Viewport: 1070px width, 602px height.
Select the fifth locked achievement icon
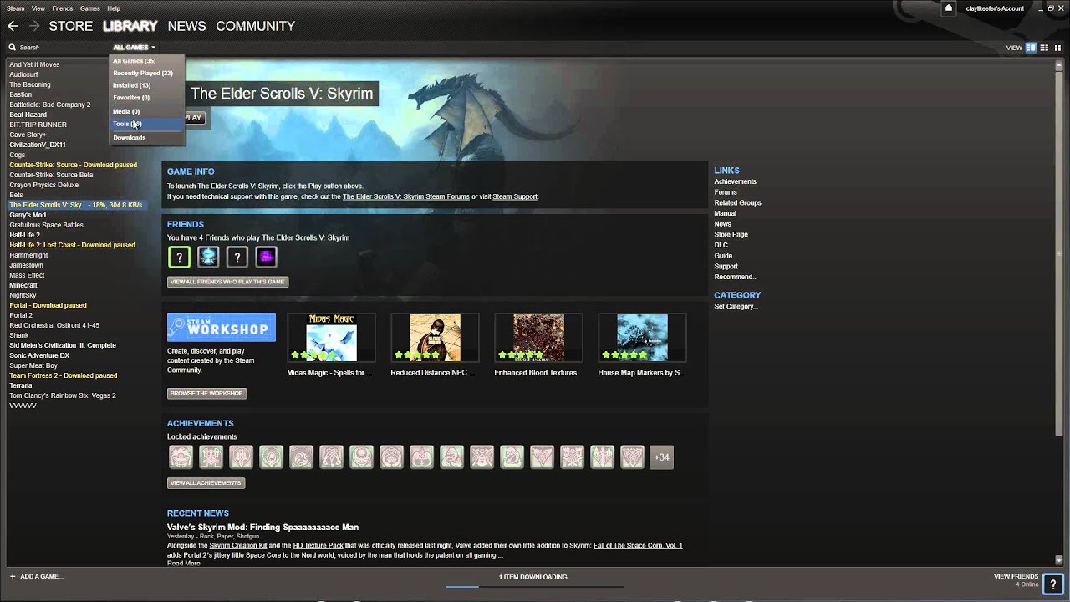click(301, 457)
